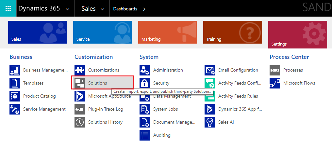
Task: Open Business Management settings link
Action: pyautogui.click(x=45, y=70)
